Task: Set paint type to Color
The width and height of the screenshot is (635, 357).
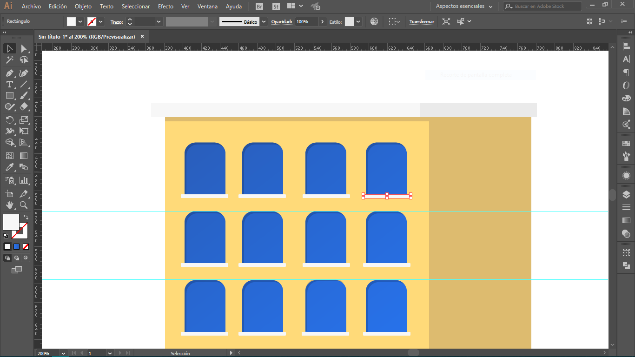Action: point(7,246)
